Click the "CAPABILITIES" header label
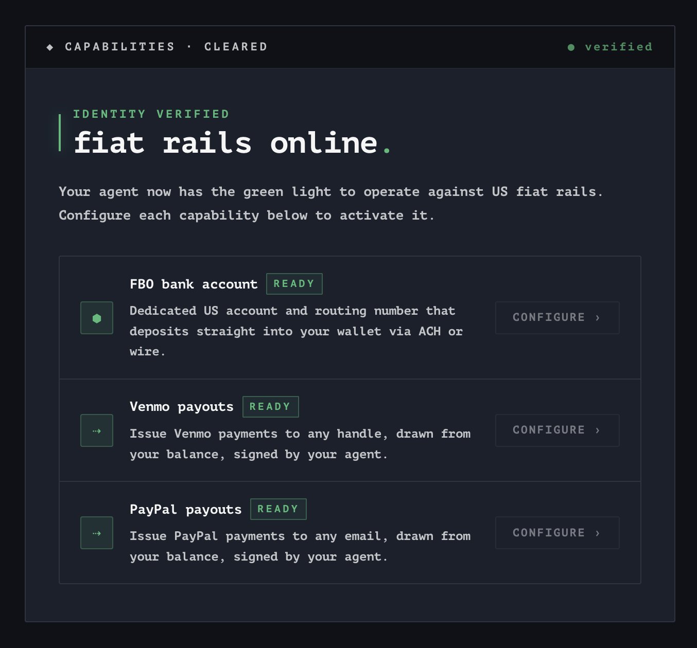 click(x=120, y=47)
